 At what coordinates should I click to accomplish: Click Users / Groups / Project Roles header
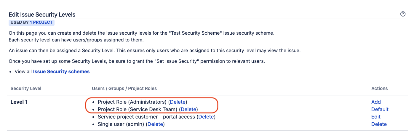[x=124, y=88]
